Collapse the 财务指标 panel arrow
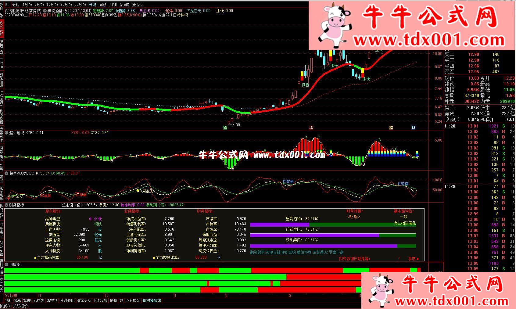Viewport: 516px width, 309px height. 6,205
